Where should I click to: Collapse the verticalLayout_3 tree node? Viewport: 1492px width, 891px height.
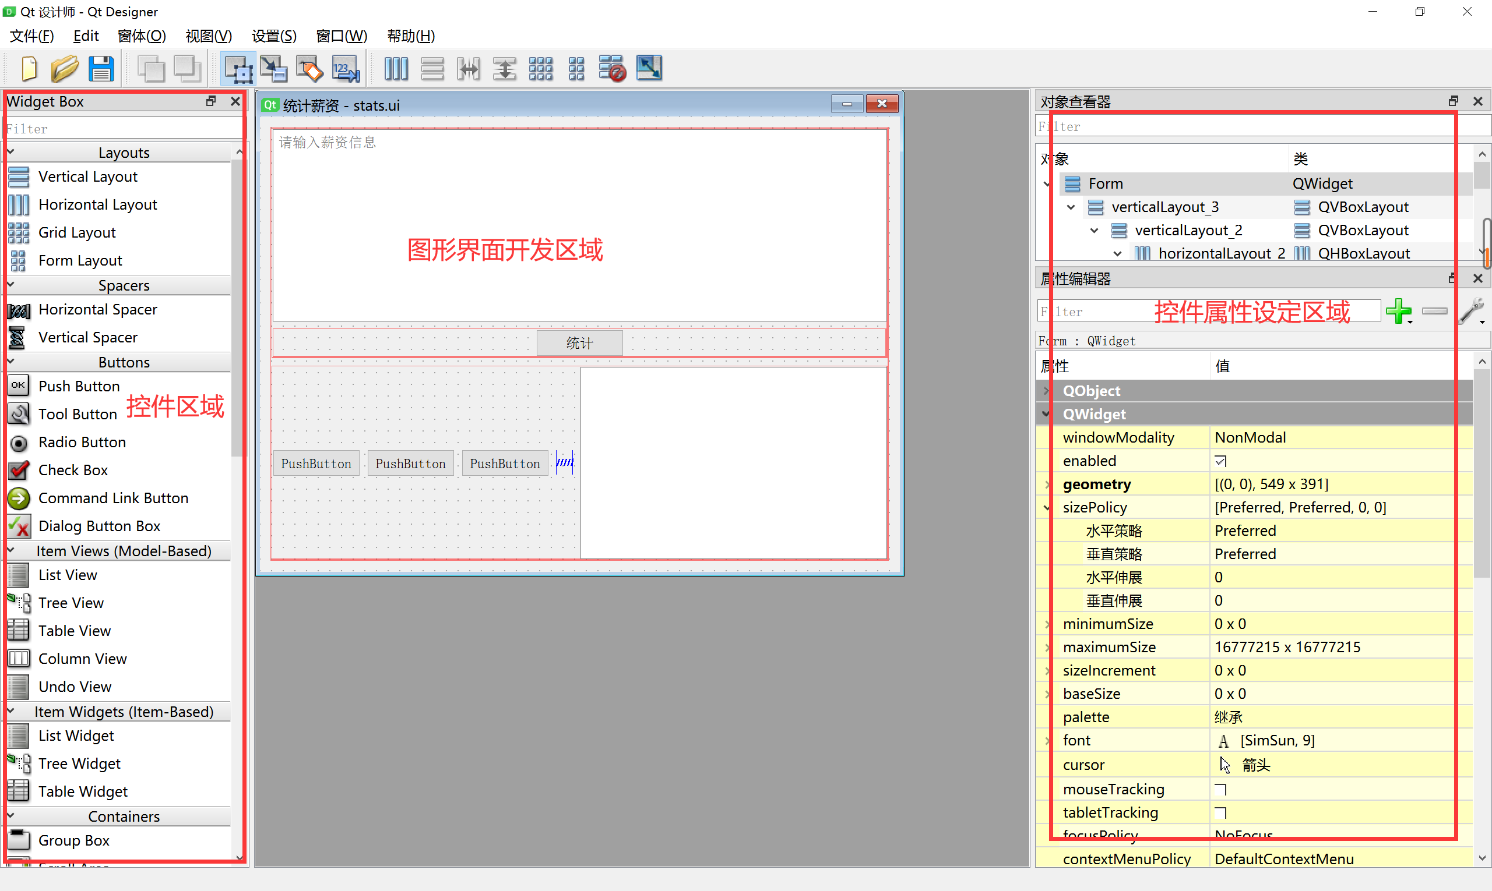coord(1071,207)
